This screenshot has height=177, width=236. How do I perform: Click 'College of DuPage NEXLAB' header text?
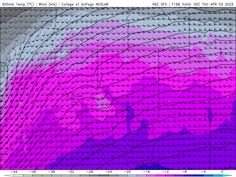pyautogui.click(x=85, y=4)
